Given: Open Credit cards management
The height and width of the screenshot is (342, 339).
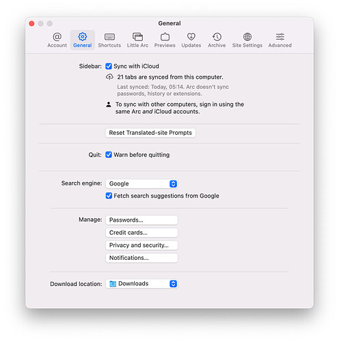Looking at the screenshot, I should pyautogui.click(x=141, y=233).
